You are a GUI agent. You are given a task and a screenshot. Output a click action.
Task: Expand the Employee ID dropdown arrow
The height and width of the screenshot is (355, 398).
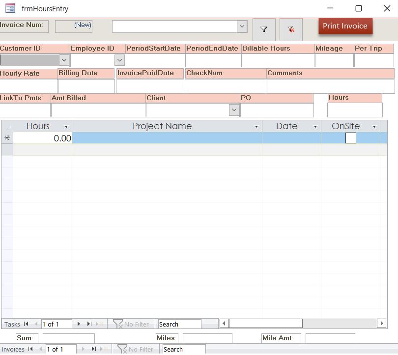point(119,60)
